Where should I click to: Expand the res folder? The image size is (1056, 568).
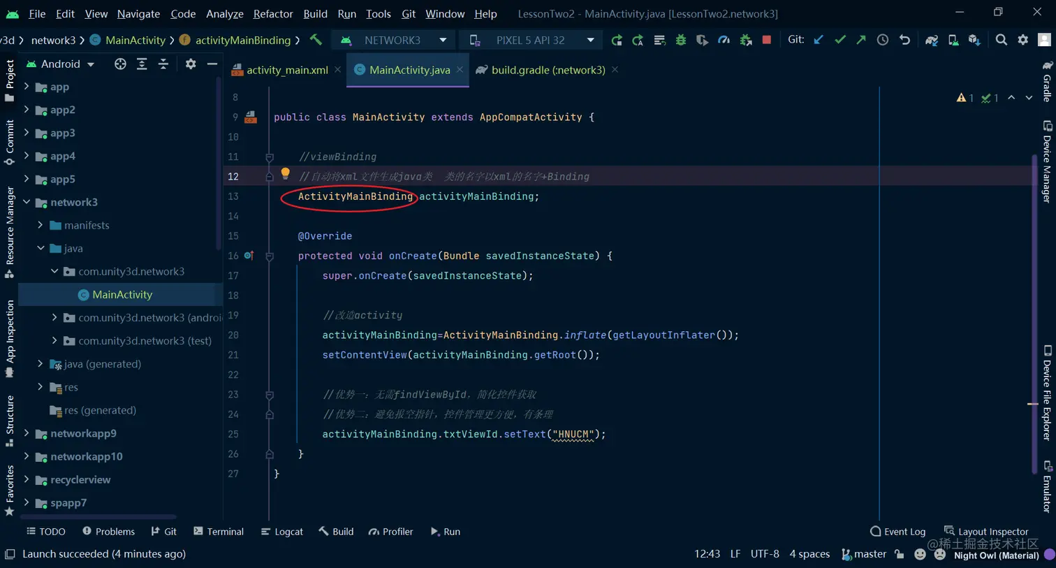(x=41, y=387)
